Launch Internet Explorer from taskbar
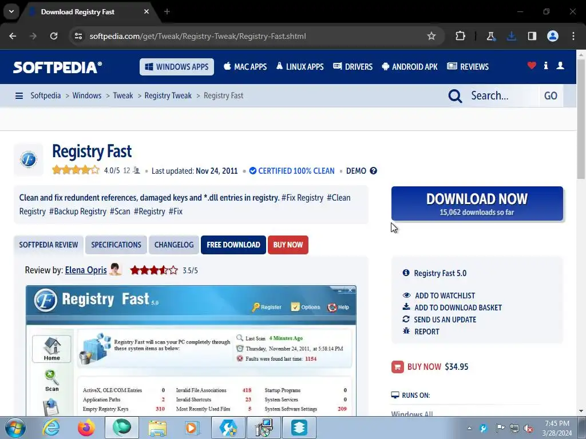 tap(51, 428)
